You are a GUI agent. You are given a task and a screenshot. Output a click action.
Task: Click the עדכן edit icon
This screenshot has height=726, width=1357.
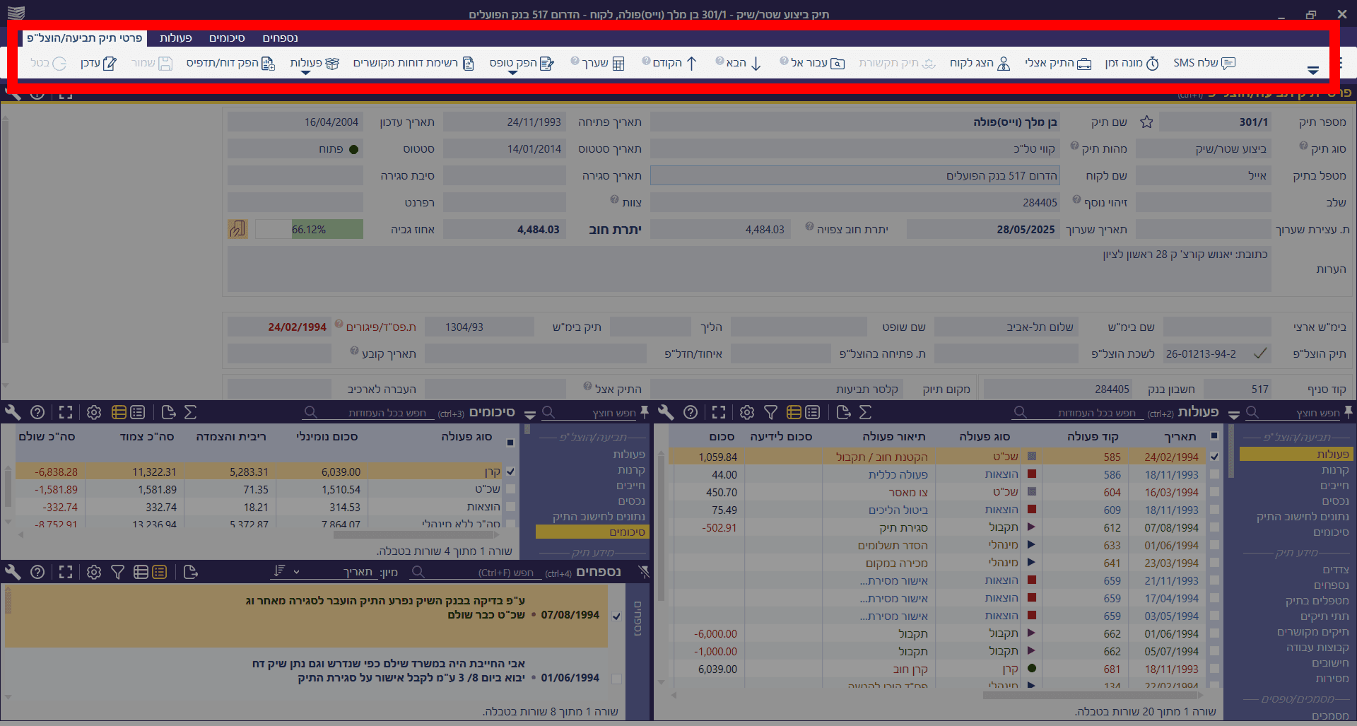pos(110,64)
